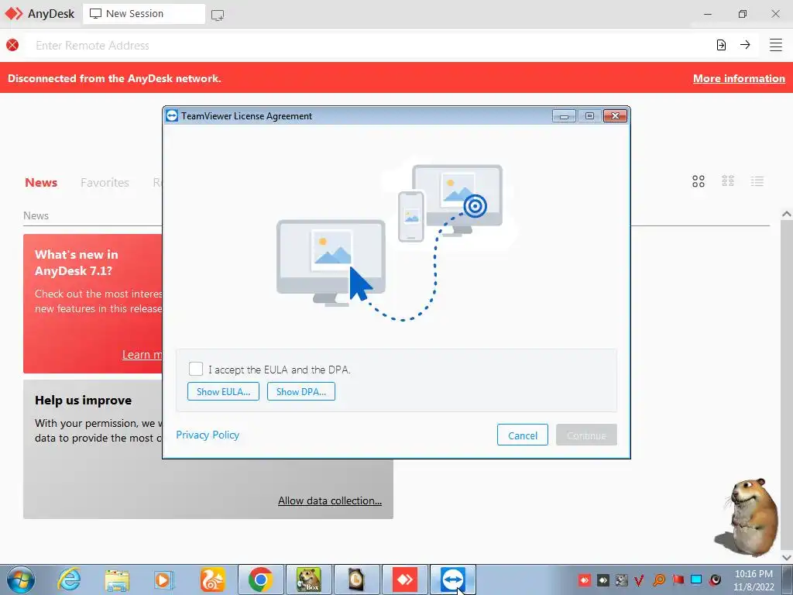Click the red V tray icon

point(639,580)
